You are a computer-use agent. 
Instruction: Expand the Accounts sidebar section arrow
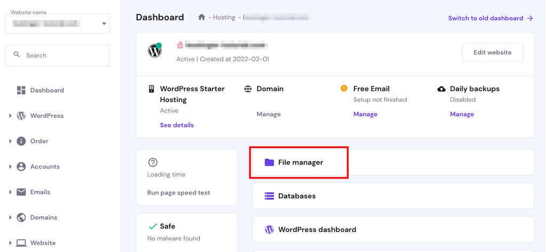point(11,166)
